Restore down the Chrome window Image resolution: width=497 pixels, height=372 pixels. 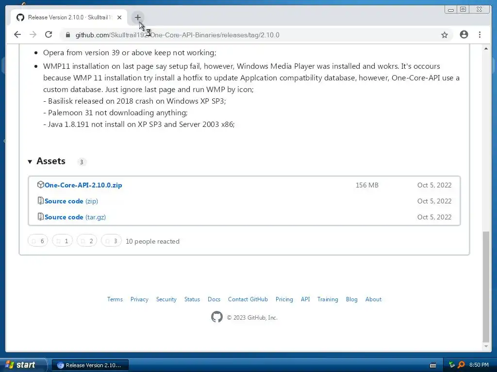(463, 10)
